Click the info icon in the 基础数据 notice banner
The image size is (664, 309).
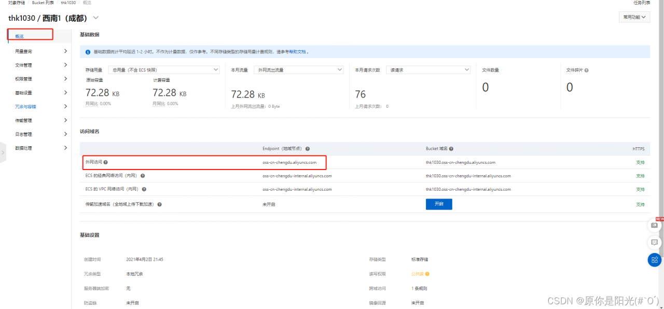point(88,52)
